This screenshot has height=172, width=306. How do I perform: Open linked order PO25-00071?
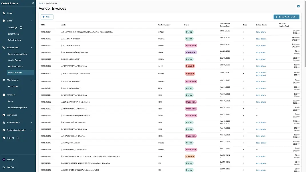tap(261, 53)
